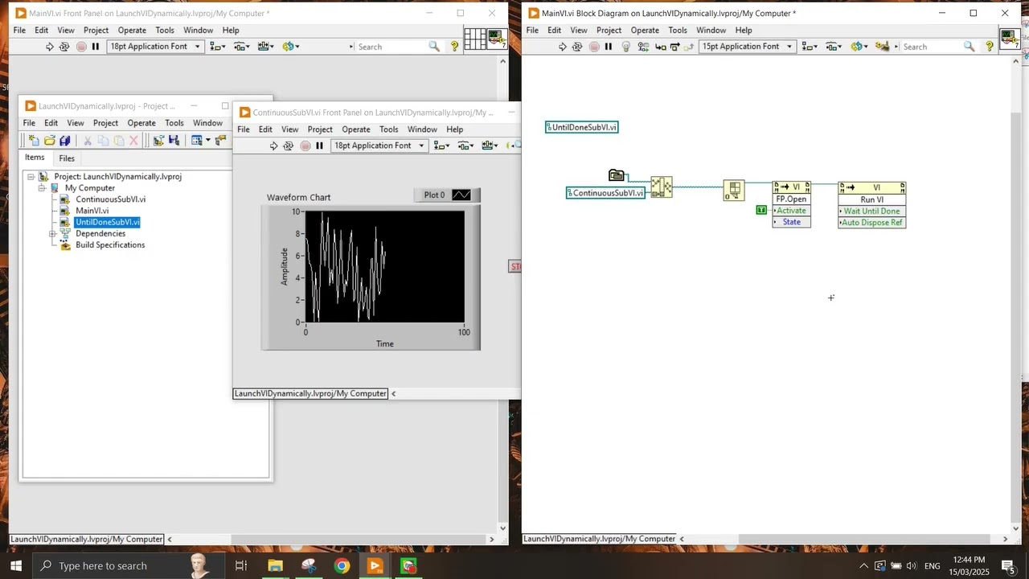This screenshot has width=1029, height=579.
Task: Click Run Continuously in MainVI Front Panel toolbar
Action: [64, 47]
